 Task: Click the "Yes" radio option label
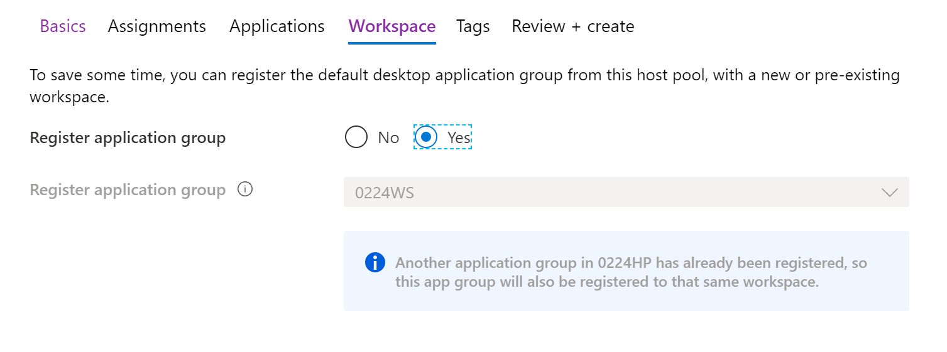[x=459, y=138]
